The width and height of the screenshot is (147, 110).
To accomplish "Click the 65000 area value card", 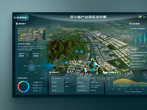I will 39,55.
